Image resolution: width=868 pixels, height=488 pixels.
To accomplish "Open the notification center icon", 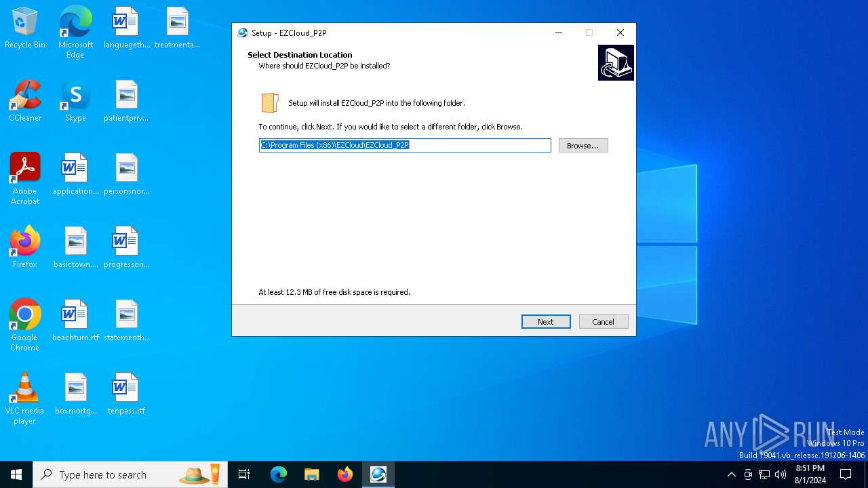I will pyautogui.click(x=846, y=474).
